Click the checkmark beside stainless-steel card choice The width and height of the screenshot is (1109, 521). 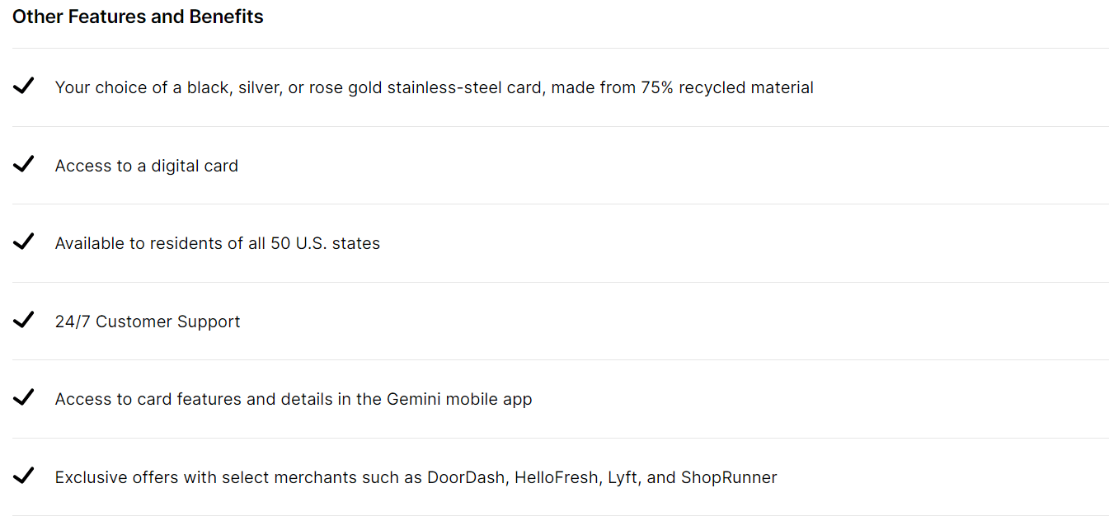[x=24, y=86]
